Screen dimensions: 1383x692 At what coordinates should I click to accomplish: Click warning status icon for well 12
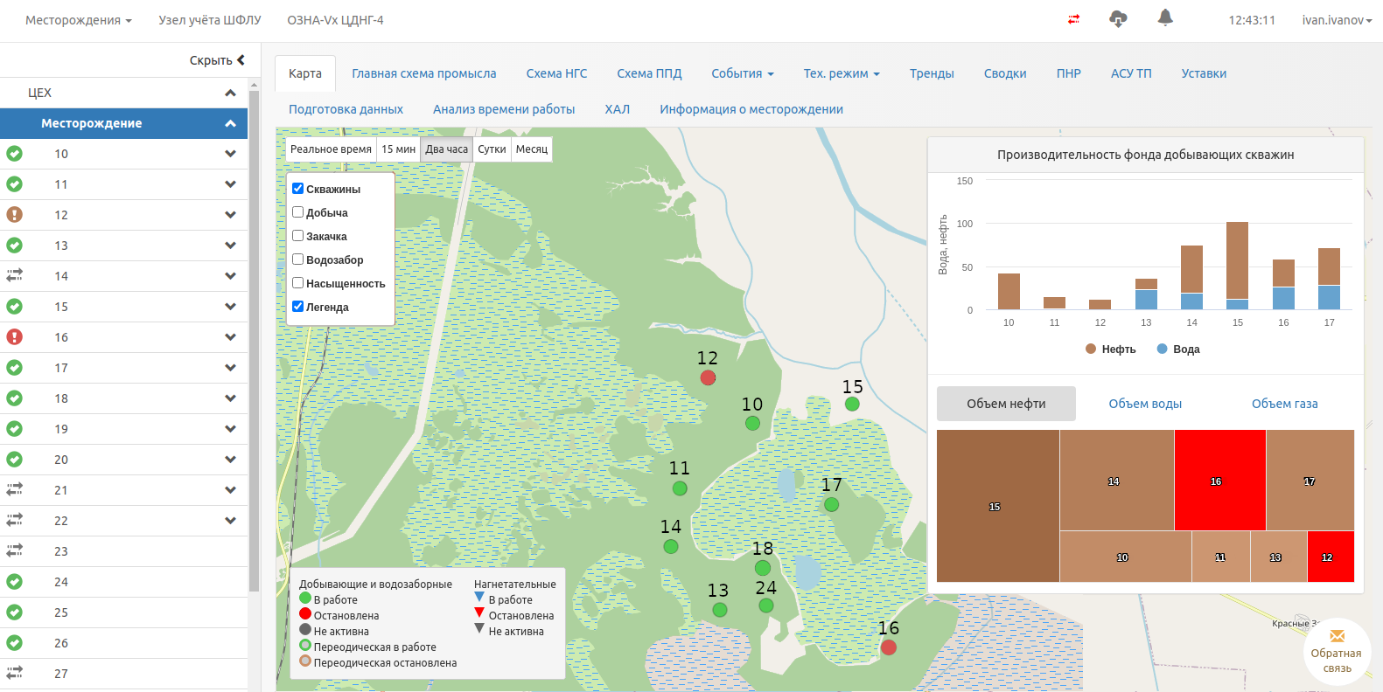(15, 215)
